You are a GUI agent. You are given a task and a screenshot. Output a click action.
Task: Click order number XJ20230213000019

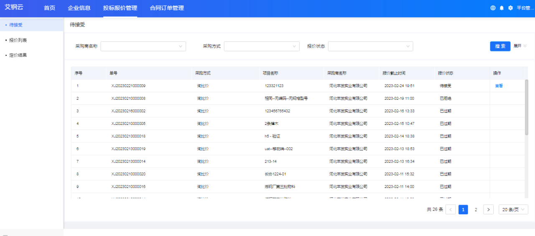pos(128,149)
